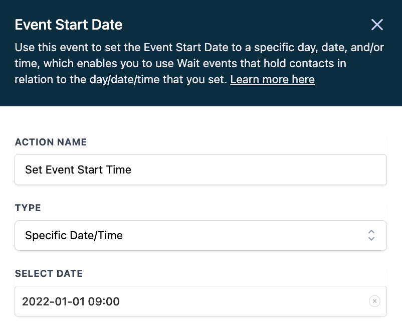The width and height of the screenshot is (402, 333).
Task: Click the TYPE field label
Action: pyautogui.click(x=28, y=208)
